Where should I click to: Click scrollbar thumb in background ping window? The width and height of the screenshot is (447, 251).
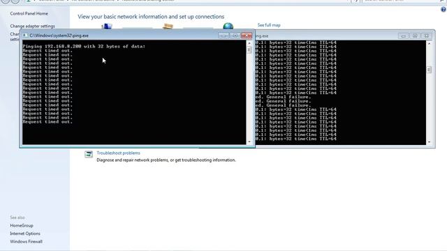click(x=429, y=70)
